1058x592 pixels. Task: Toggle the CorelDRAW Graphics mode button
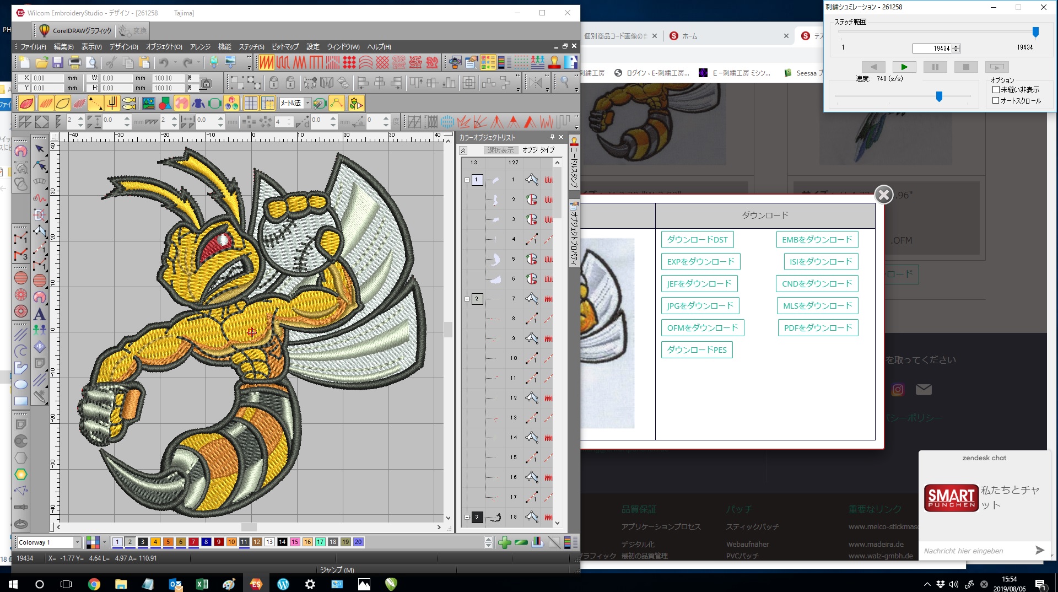75,31
